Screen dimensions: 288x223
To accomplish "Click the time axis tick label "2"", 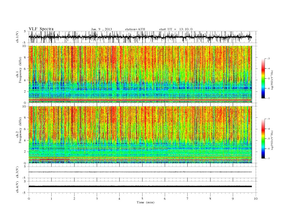I will (74, 199).
